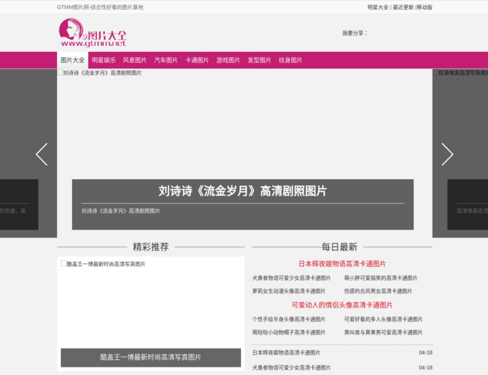The height and width of the screenshot is (375, 488).
Task: Open the 明星娱乐 navigation tab
Action: click(104, 60)
